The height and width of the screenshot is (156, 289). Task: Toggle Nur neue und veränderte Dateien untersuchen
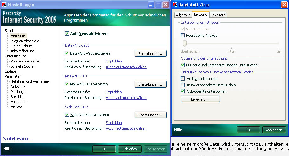pyautogui.click(x=182, y=65)
